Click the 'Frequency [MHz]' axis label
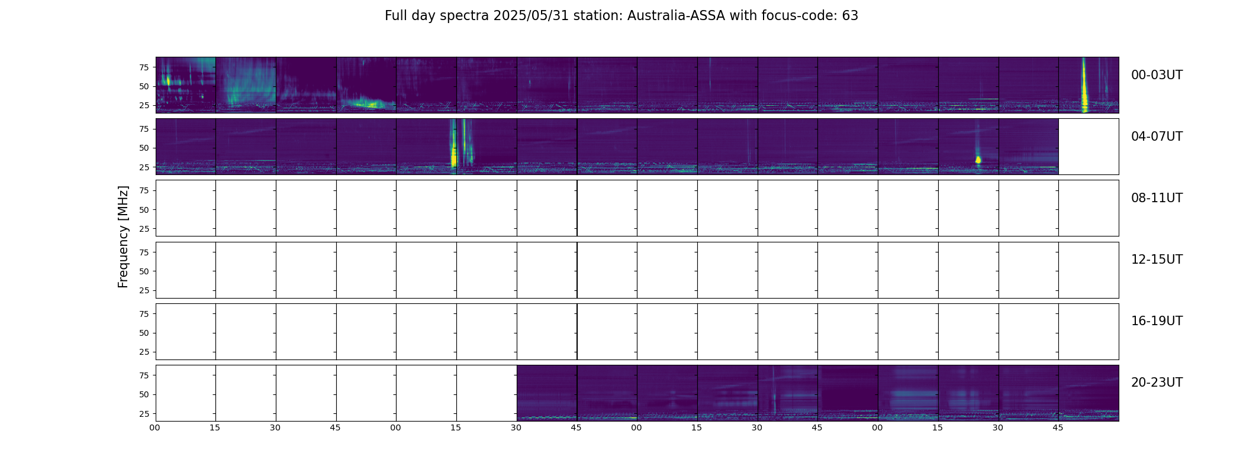 click(x=123, y=237)
